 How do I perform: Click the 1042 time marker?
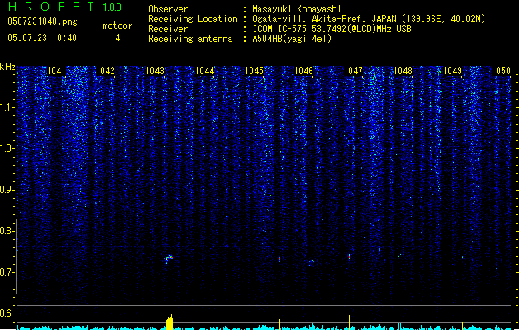tap(105, 71)
